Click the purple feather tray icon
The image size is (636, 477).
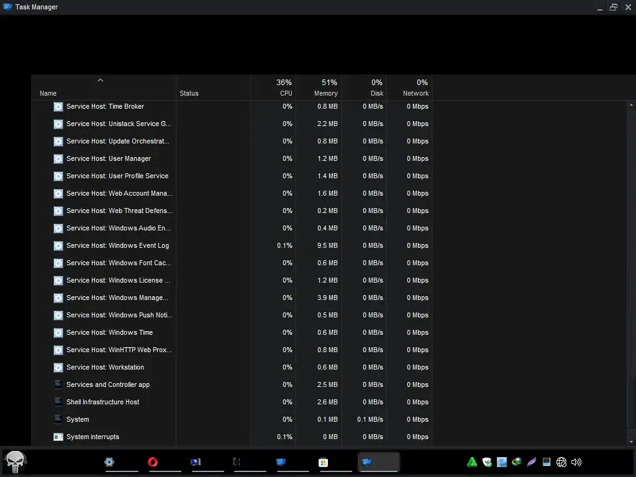(x=532, y=462)
